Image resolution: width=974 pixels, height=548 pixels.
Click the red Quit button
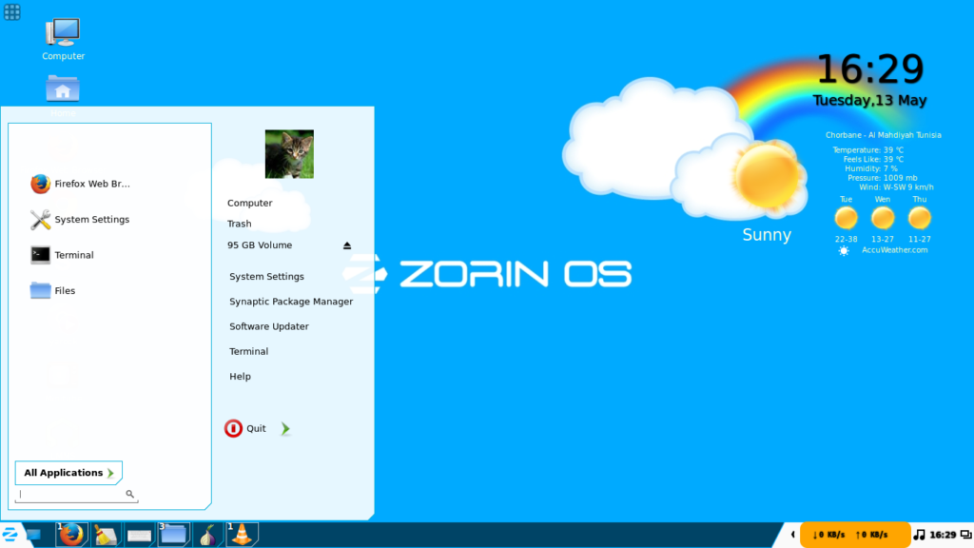234,429
